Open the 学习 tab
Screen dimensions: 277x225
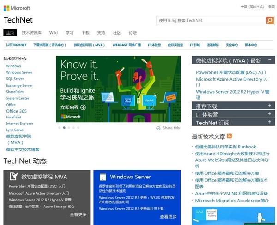pyautogui.click(x=69, y=33)
